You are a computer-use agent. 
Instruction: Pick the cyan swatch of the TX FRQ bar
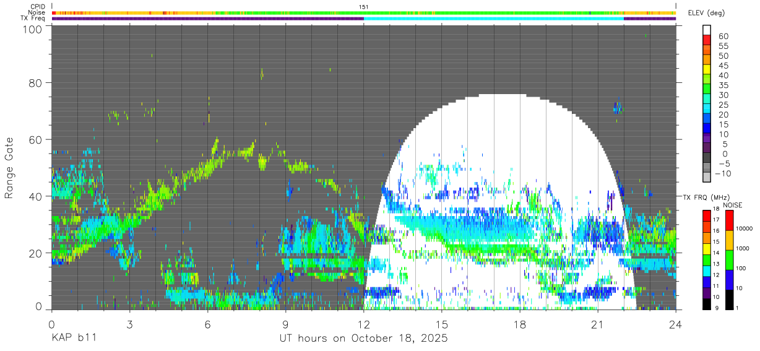pyautogui.click(x=707, y=271)
